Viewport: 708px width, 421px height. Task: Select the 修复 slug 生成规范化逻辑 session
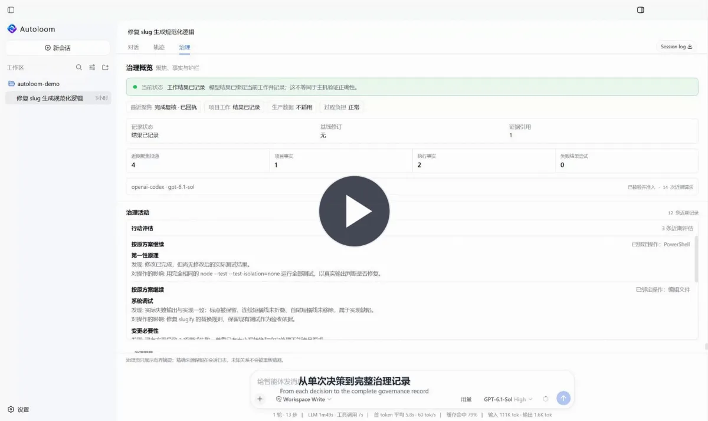pyautogui.click(x=58, y=98)
